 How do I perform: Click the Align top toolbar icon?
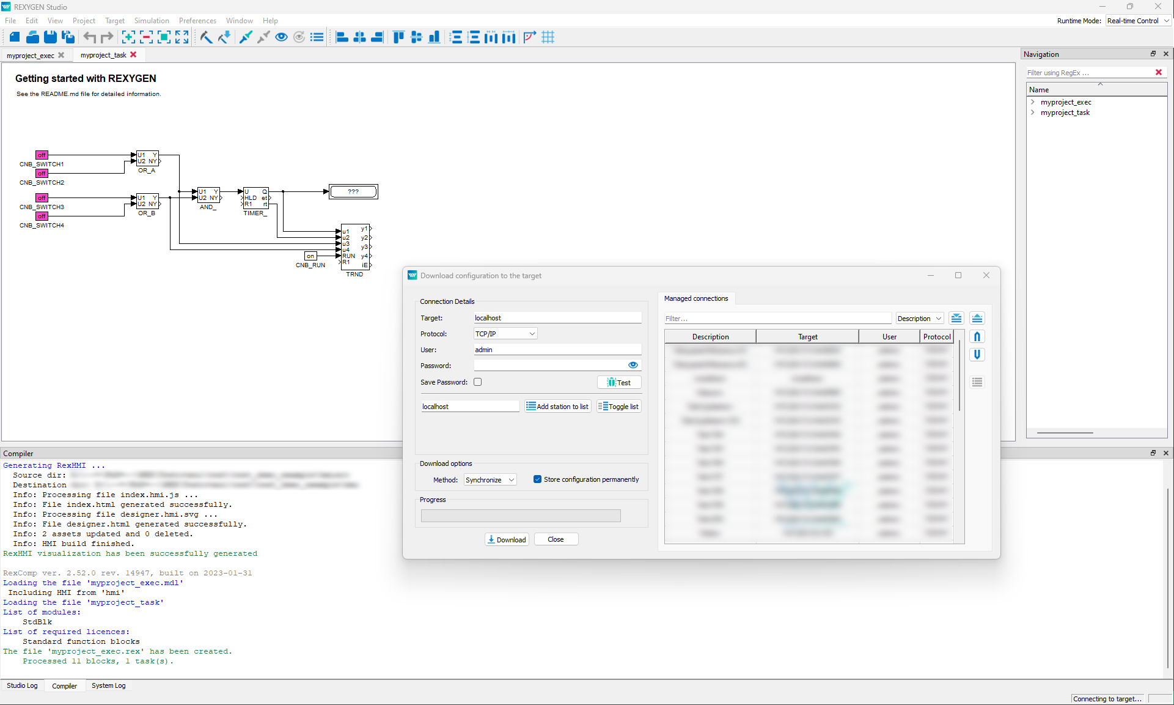398,37
